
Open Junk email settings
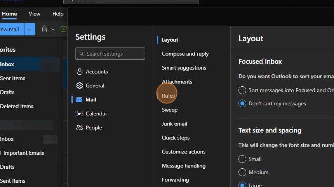coord(174,124)
